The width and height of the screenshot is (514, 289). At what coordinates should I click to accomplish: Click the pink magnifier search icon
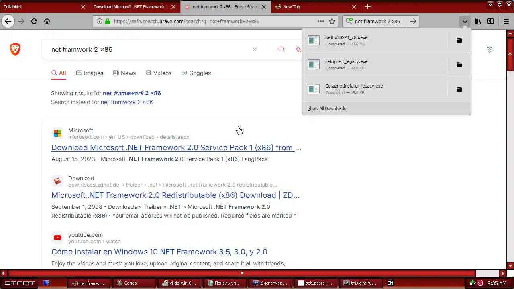pyautogui.click(x=281, y=49)
